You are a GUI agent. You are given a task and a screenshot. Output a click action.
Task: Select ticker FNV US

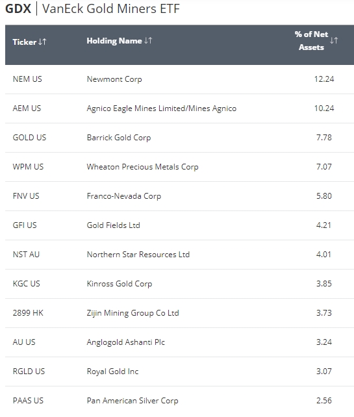(26, 196)
